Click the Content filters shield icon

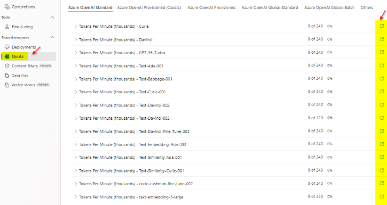tap(7, 66)
